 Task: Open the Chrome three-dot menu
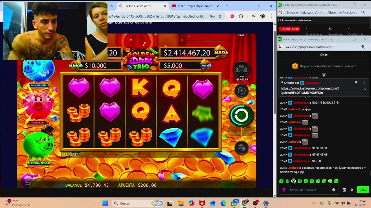[271, 16]
